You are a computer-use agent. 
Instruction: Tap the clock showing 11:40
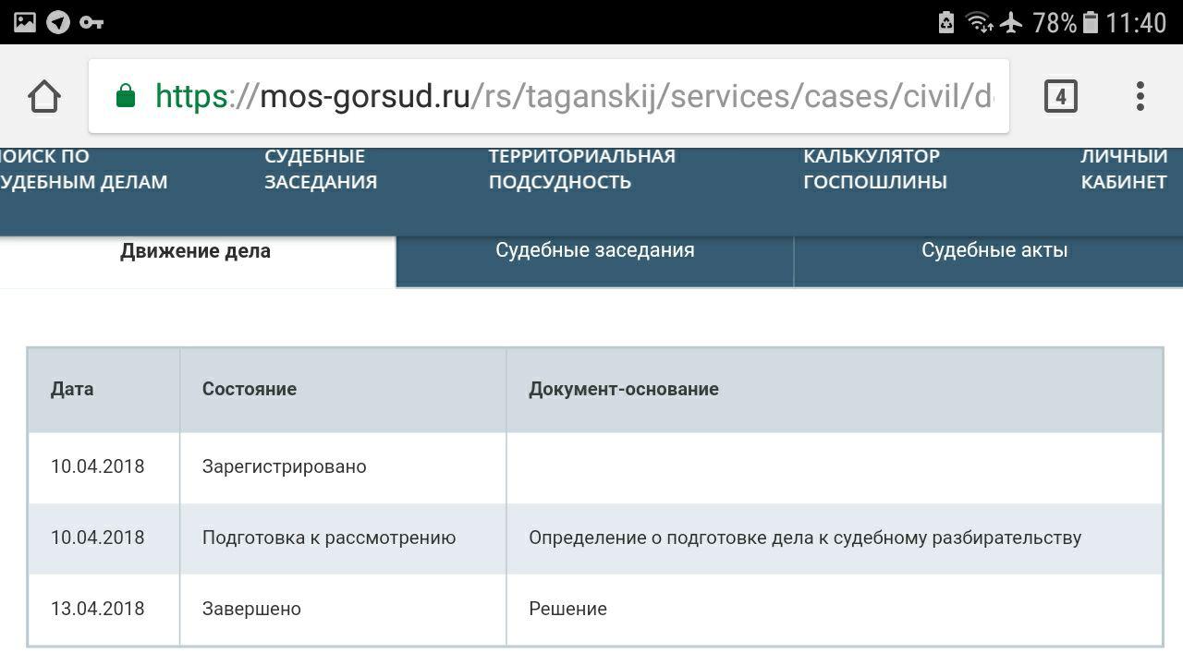point(1136,22)
